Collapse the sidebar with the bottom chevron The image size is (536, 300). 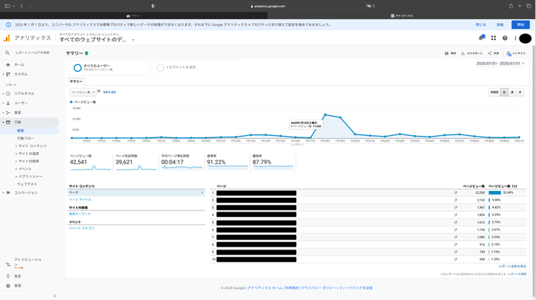point(54,296)
